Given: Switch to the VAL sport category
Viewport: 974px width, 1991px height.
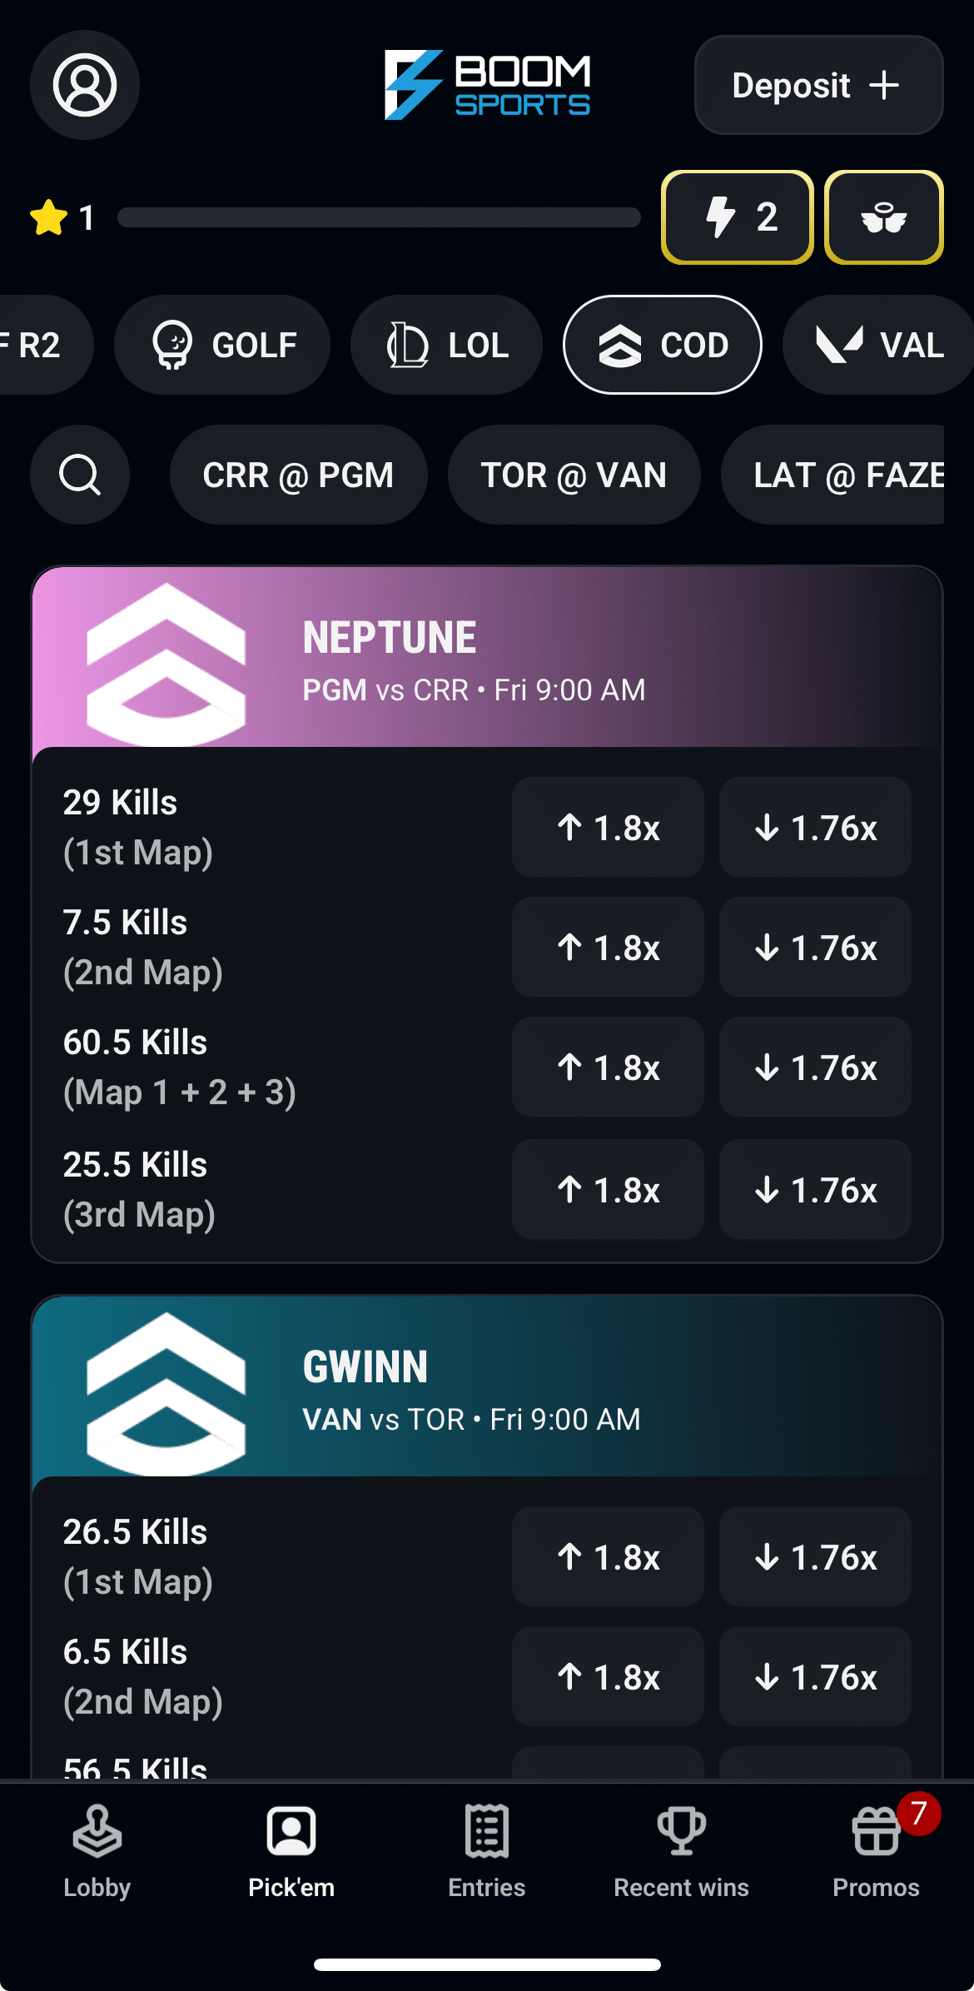Looking at the screenshot, I should pyautogui.click(x=878, y=345).
